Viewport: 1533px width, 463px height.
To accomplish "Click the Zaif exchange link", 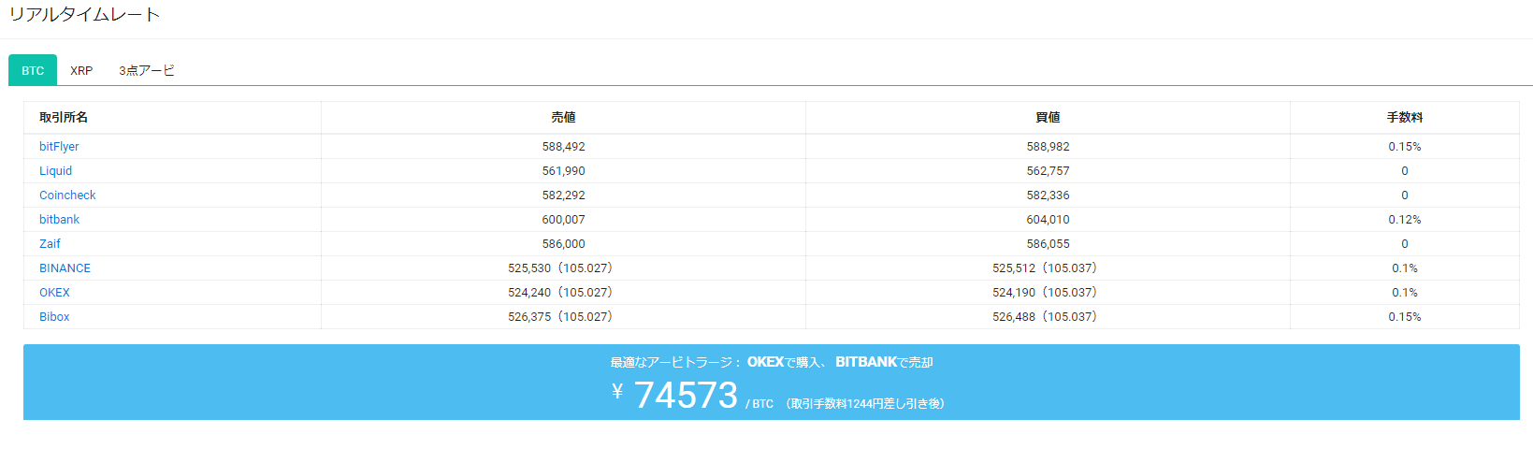I will pos(50,244).
